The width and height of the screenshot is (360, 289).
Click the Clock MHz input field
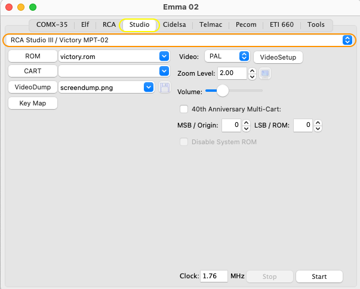pos(214,276)
